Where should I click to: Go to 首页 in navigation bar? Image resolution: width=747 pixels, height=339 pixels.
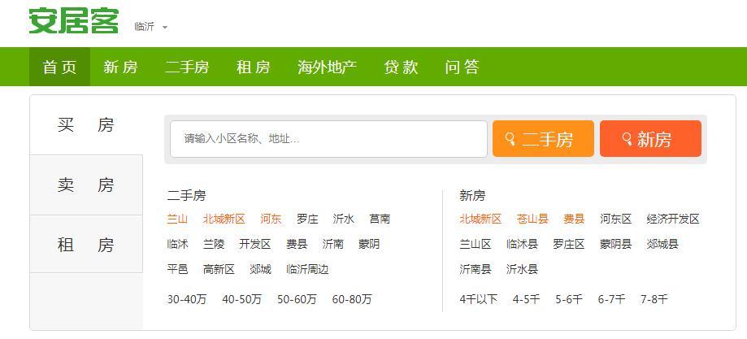[x=59, y=67]
